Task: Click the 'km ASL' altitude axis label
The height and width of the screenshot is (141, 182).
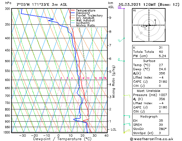Action: click(x=111, y=5)
